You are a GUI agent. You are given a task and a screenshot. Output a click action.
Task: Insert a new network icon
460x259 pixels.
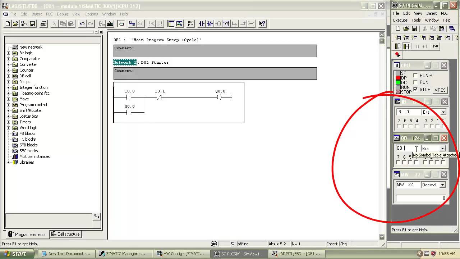[x=190, y=24]
